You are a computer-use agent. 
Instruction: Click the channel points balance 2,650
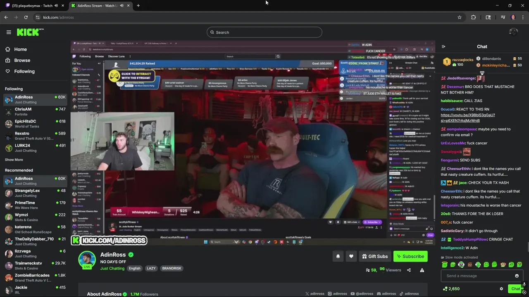click(x=451, y=289)
